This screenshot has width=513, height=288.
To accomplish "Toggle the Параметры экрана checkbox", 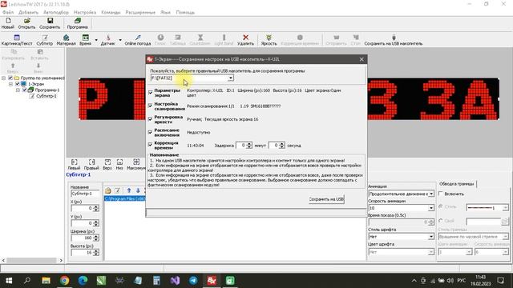I will (151, 93).
